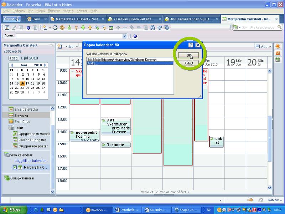The height and width of the screenshot is (214, 285).
Task: Switch to 'Det kan ju vara vårt' tab
Action: click(134, 19)
